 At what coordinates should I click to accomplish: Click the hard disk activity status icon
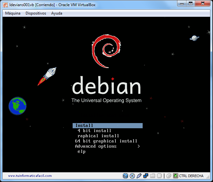pyautogui.click(x=125, y=176)
